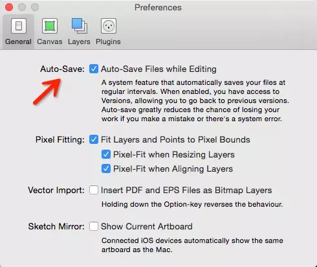This screenshot has height=267, width=317.
Task: Click the Show Current Artboard label text
Action: coord(147,226)
